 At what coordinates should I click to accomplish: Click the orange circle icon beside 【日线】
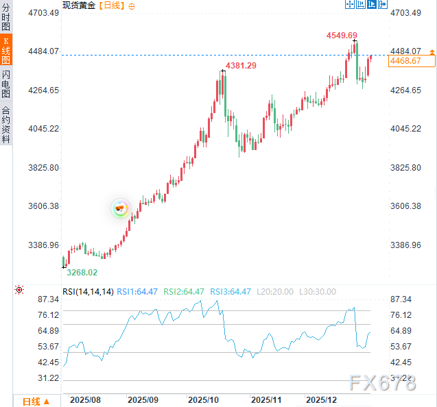[x=132, y=5]
